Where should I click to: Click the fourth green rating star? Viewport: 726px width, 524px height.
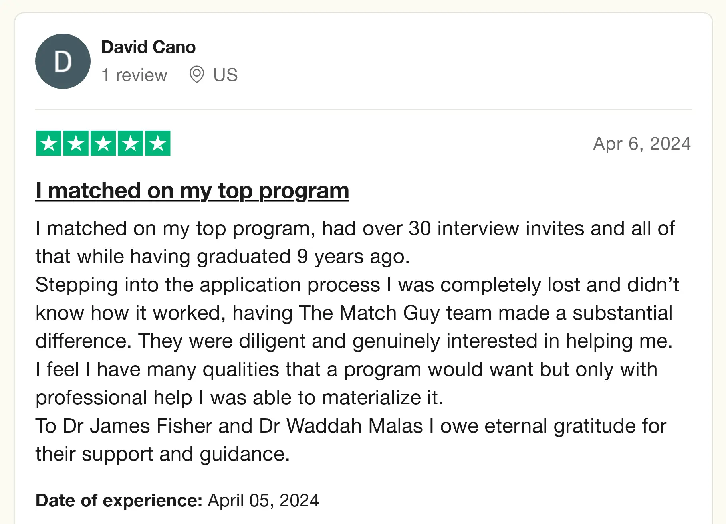coord(131,143)
